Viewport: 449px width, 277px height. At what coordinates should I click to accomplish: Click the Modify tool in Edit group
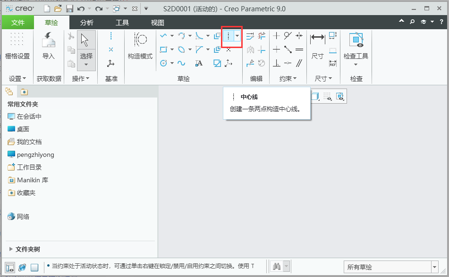point(250,36)
